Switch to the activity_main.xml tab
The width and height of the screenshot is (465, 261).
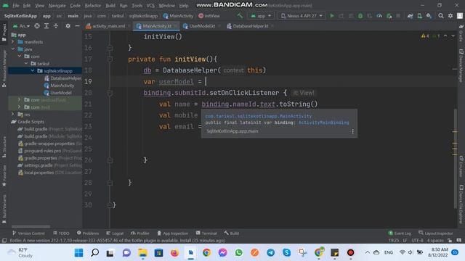(108, 26)
